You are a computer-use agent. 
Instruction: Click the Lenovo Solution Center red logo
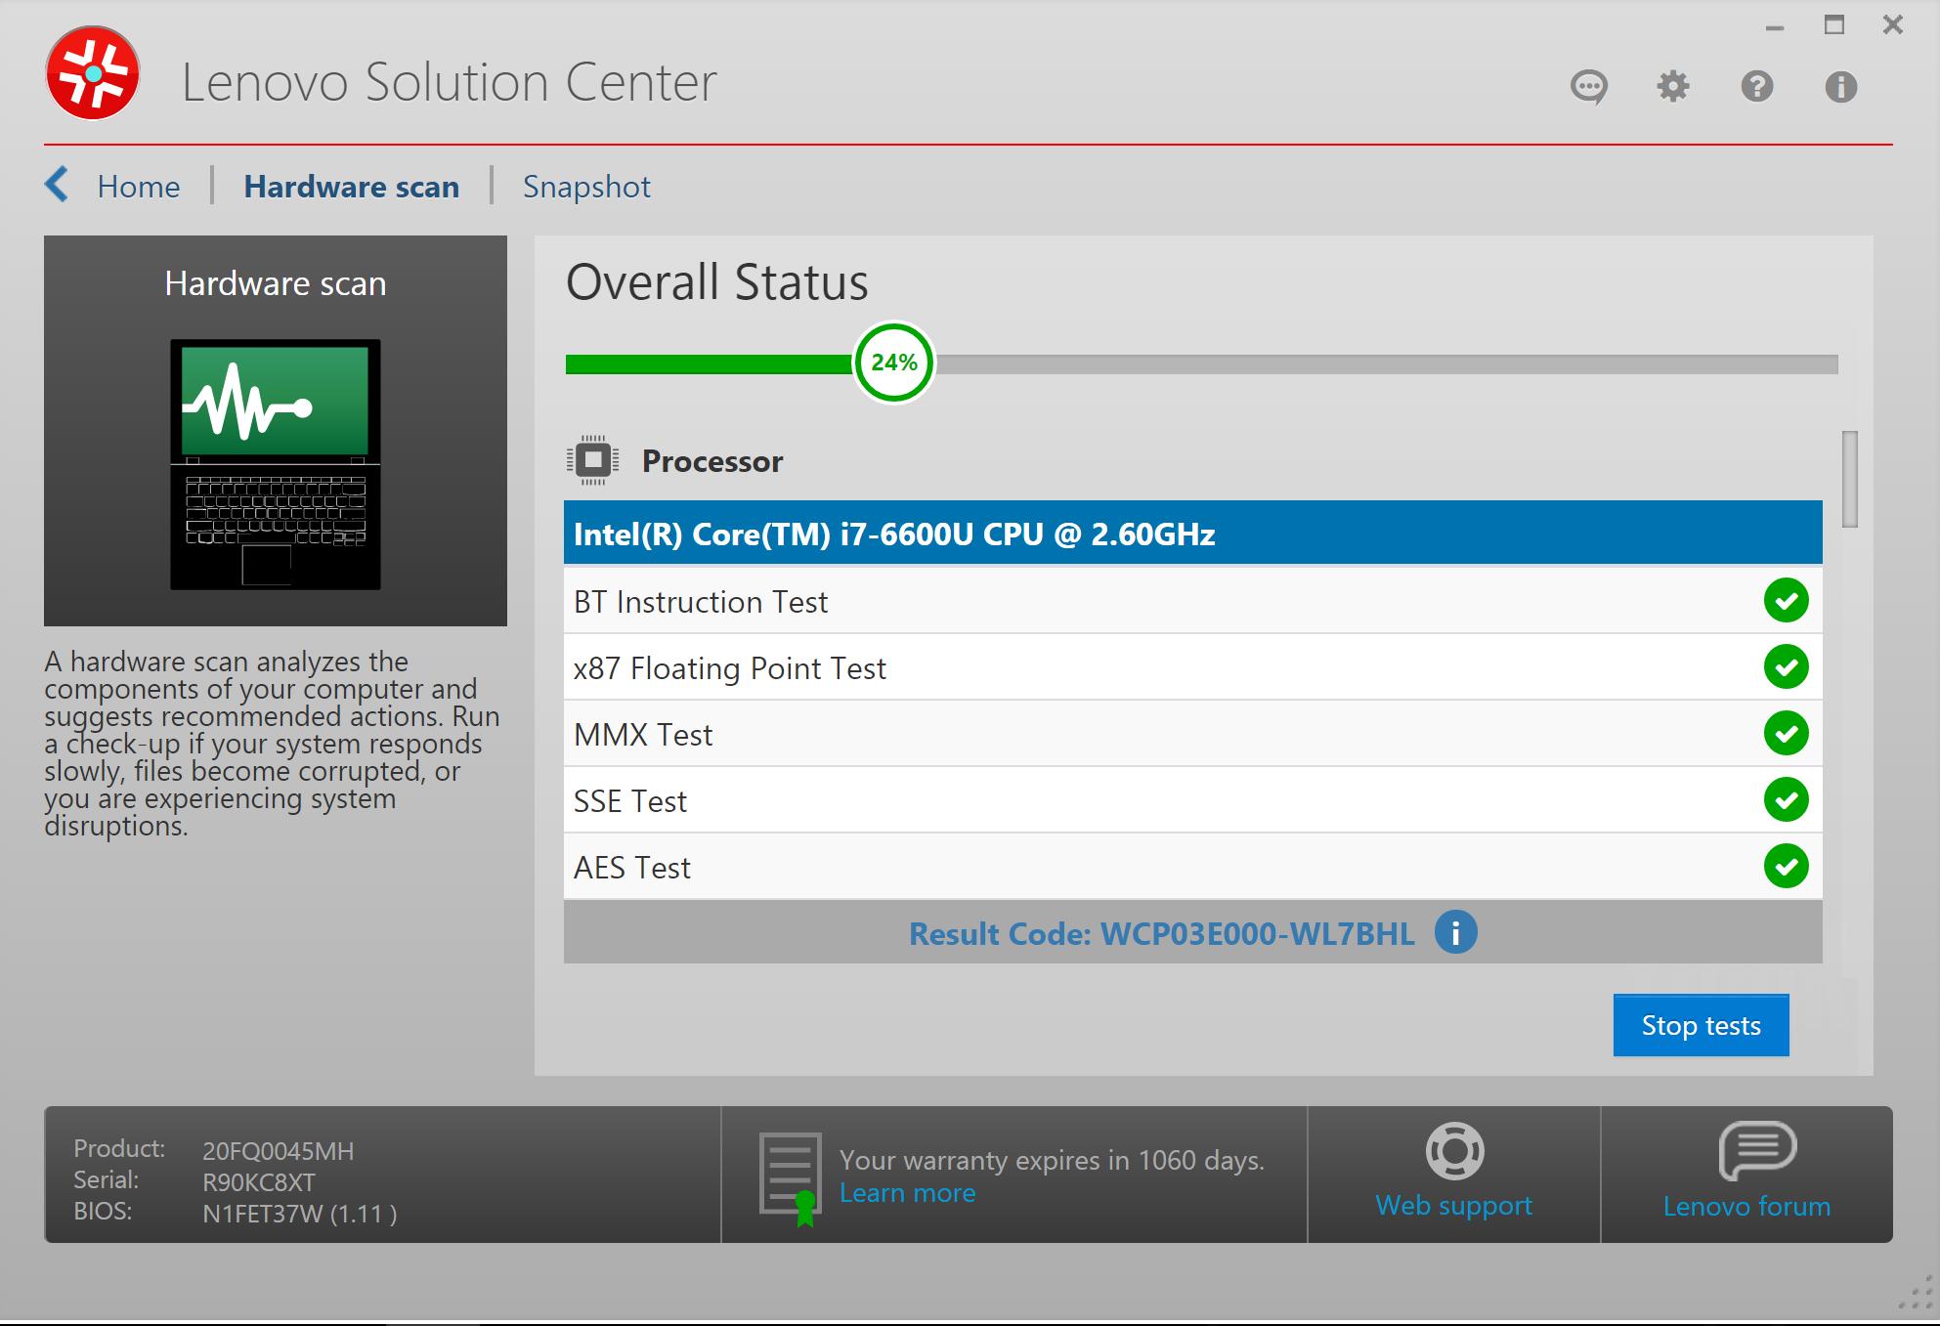[x=93, y=73]
